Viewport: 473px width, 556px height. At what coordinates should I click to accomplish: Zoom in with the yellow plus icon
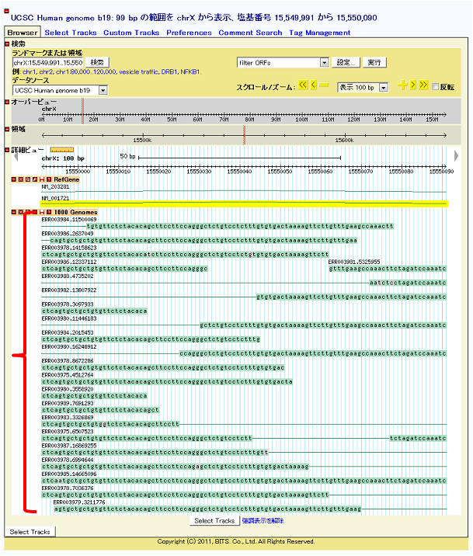click(x=403, y=85)
